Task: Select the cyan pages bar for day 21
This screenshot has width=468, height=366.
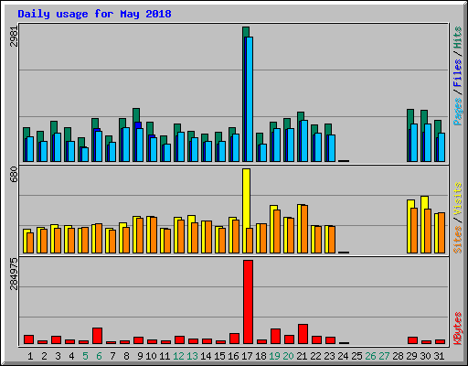Action: point(304,141)
